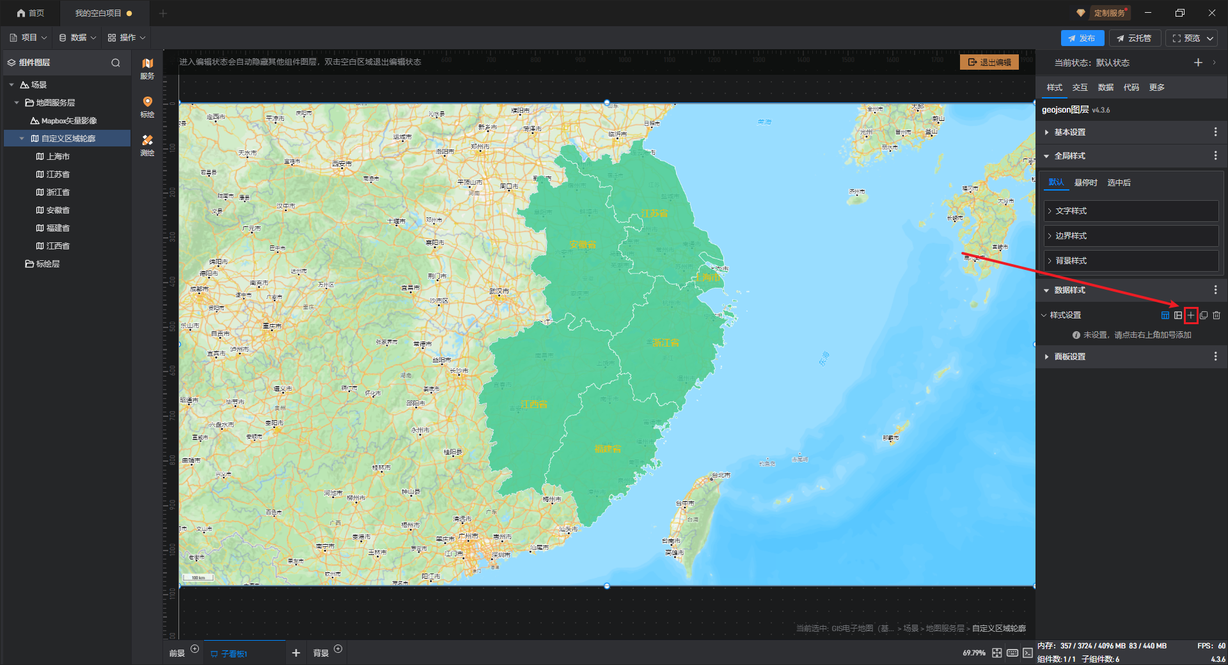Open the 标绘 marker tool in sidebar

[x=147, y=107]
